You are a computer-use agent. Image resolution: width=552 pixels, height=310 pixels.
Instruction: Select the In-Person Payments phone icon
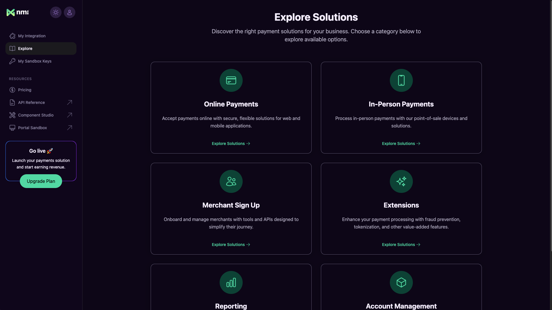(401, 80)
